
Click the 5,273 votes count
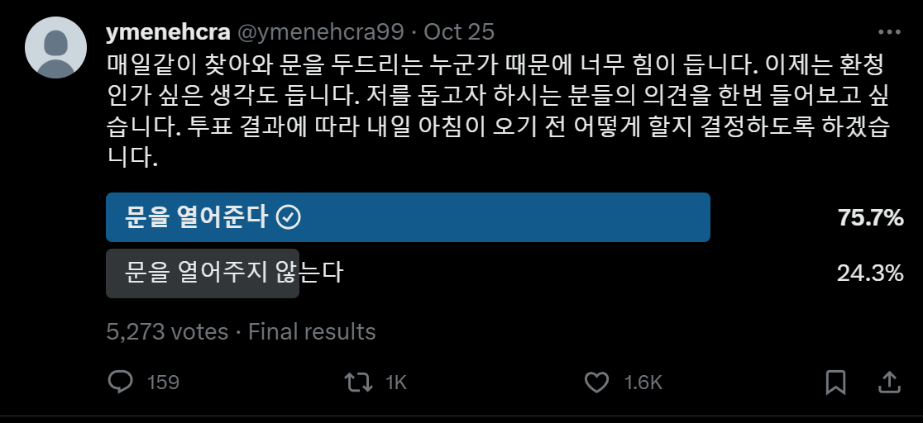(x=167, y=332)
